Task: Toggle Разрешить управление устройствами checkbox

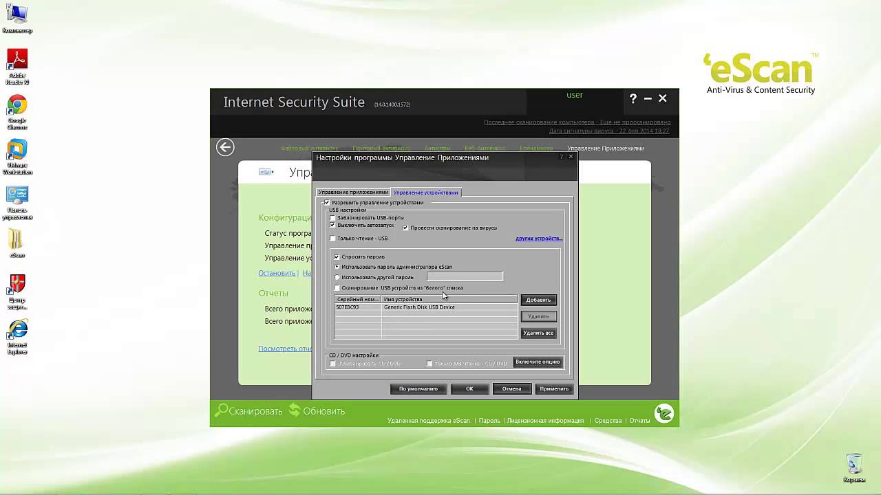Action: (327, 203)
